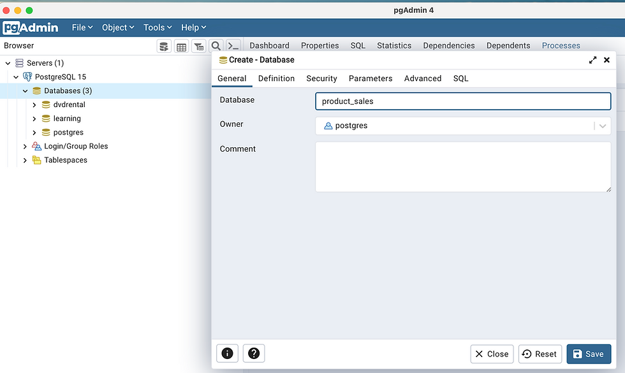Click the Tablespaces folder icon
This screenshot has width=625, height=373.
pyautogui.click(x=37, y=160)
